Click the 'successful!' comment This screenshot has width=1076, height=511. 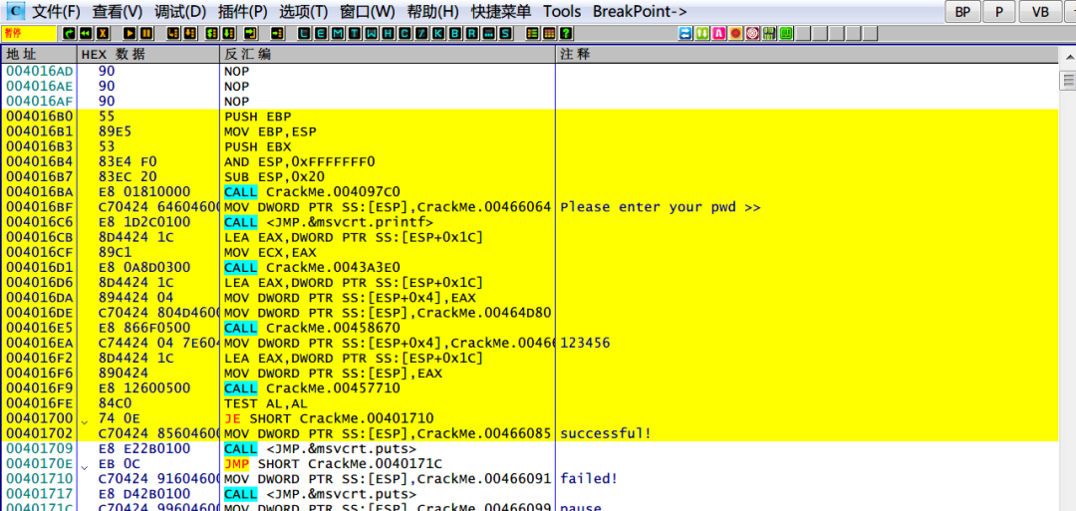pos(606,433)
